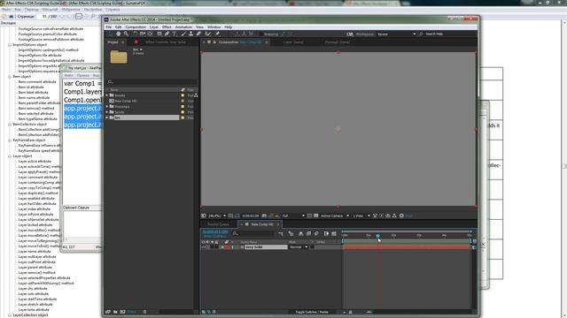This screenshot has height=318, width=567.
Task: Select New Comp HD item in Project panel
Action: (x=126, y=101)
